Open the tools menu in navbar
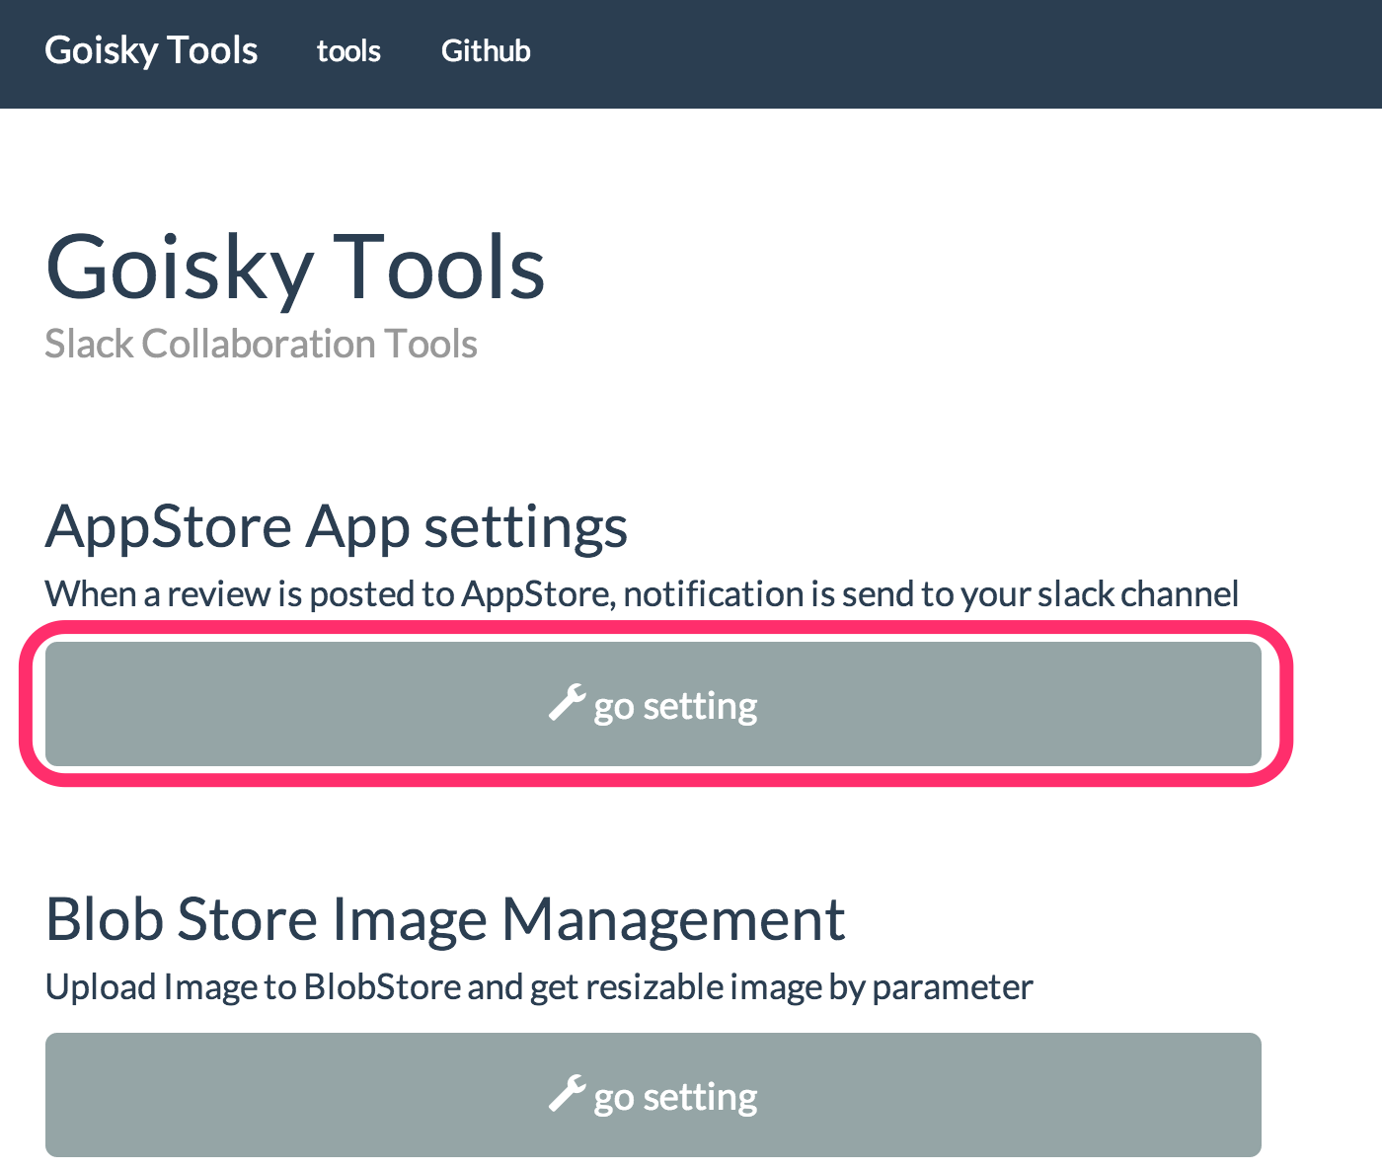Screen dimensions: 1382x1171 [348, 50]
